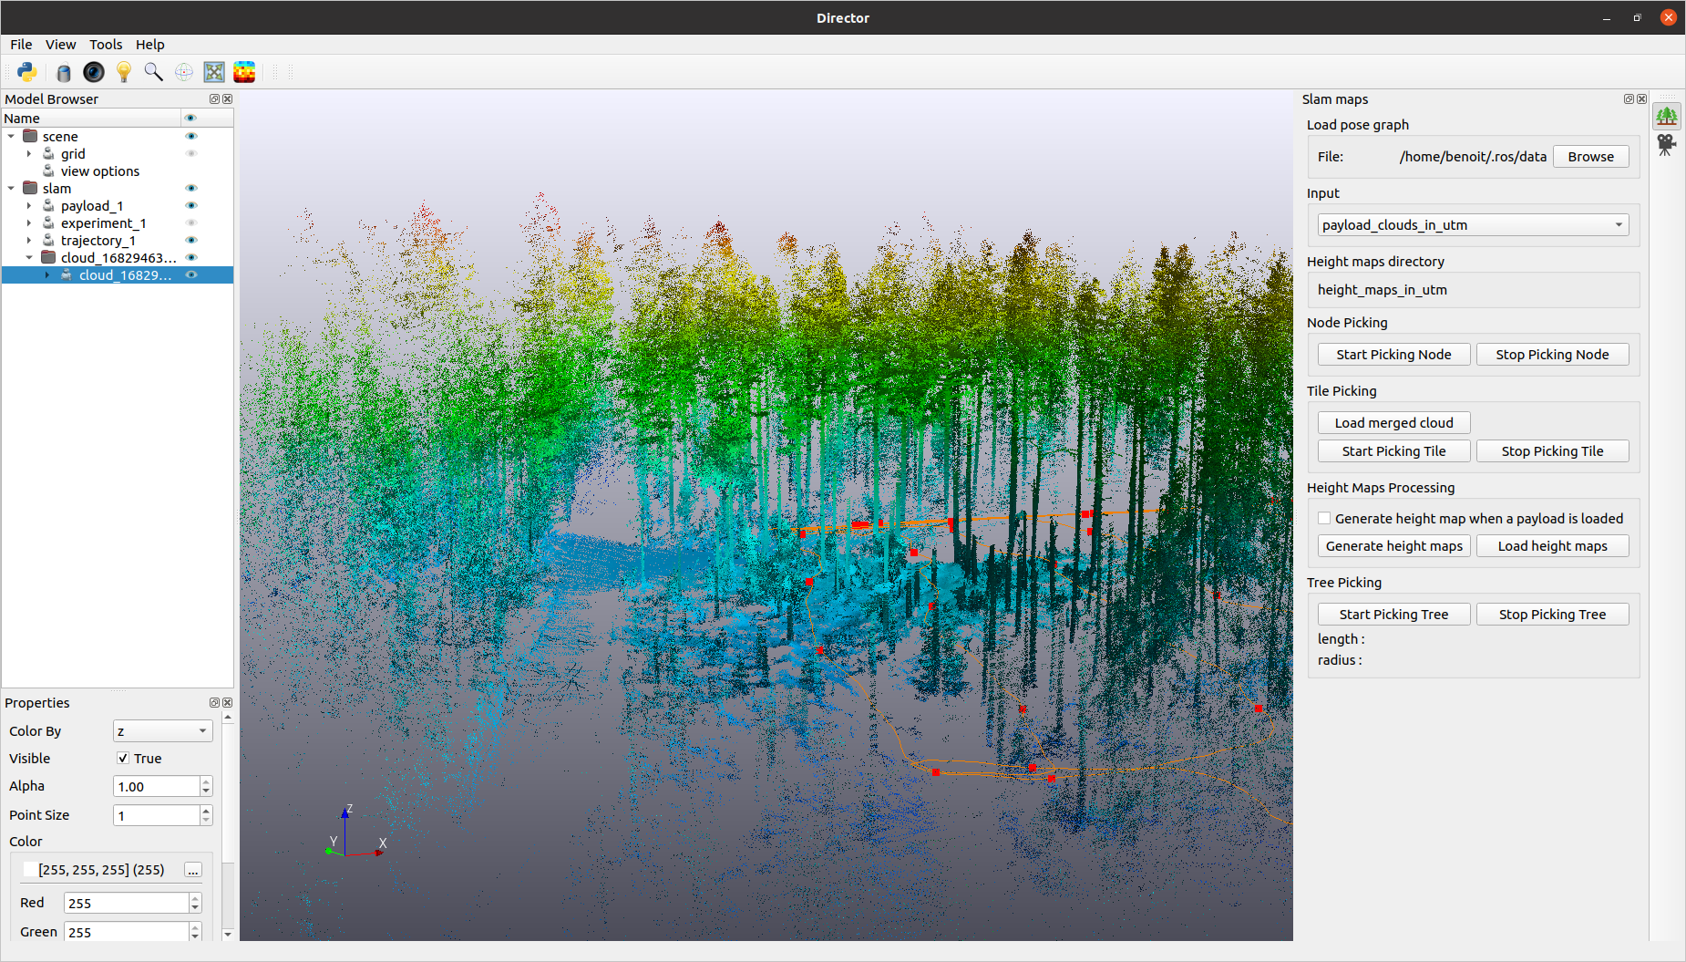Open the Help menu
The width and height of the screenshot is (1686, 962).
[150, 45]
